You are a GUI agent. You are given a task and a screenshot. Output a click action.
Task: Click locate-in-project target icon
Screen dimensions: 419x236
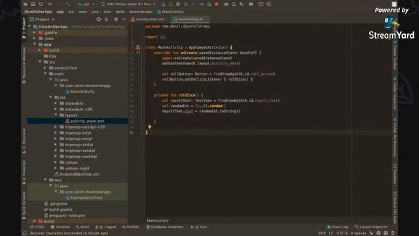pyautogui.click(x=99, y=19)
